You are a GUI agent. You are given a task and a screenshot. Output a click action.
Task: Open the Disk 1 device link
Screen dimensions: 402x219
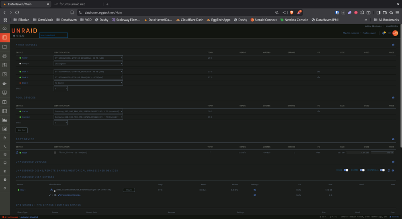(x=25, y=72)
